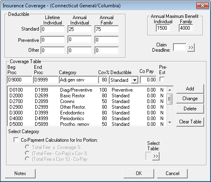Click D0100 in the coverage list
The image size is (211, 182).
pos(16,90)
